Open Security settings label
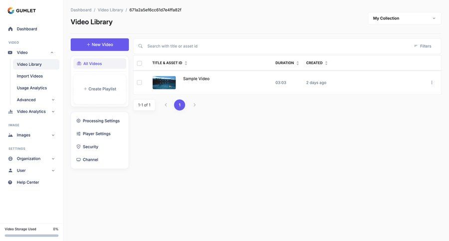Viewport: 449px width, 241px height. (x=90, y=147)
